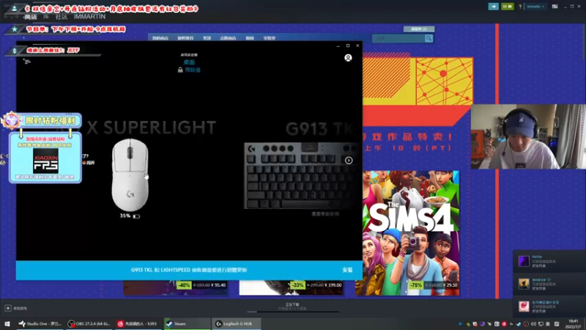Switch to Studio One taskbar app

coord(40,324)
